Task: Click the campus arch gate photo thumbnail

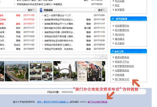Action: pos(65,71)
